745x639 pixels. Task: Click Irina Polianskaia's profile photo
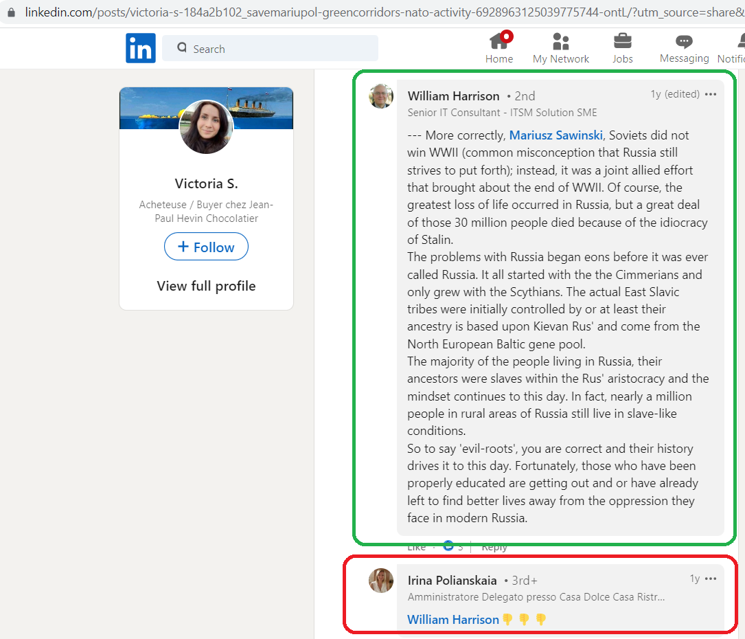(x=381, y=581)
